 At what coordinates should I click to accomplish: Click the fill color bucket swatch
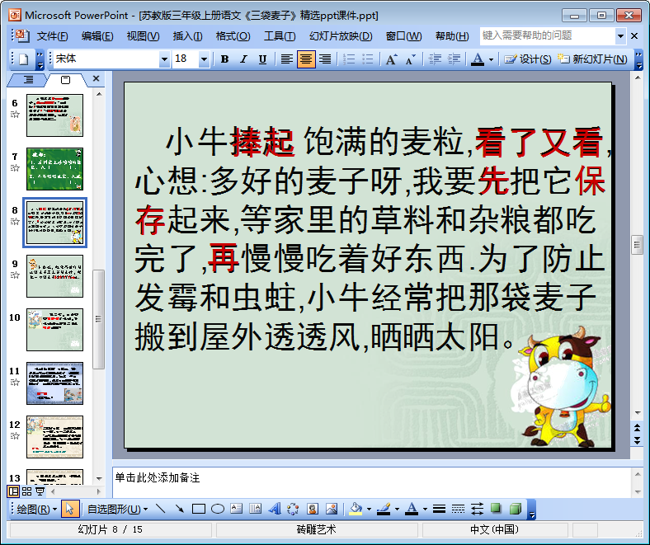coord(356,509)
